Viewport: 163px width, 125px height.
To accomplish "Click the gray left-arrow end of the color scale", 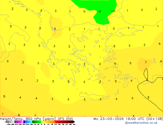I will (x=6, y=122).
